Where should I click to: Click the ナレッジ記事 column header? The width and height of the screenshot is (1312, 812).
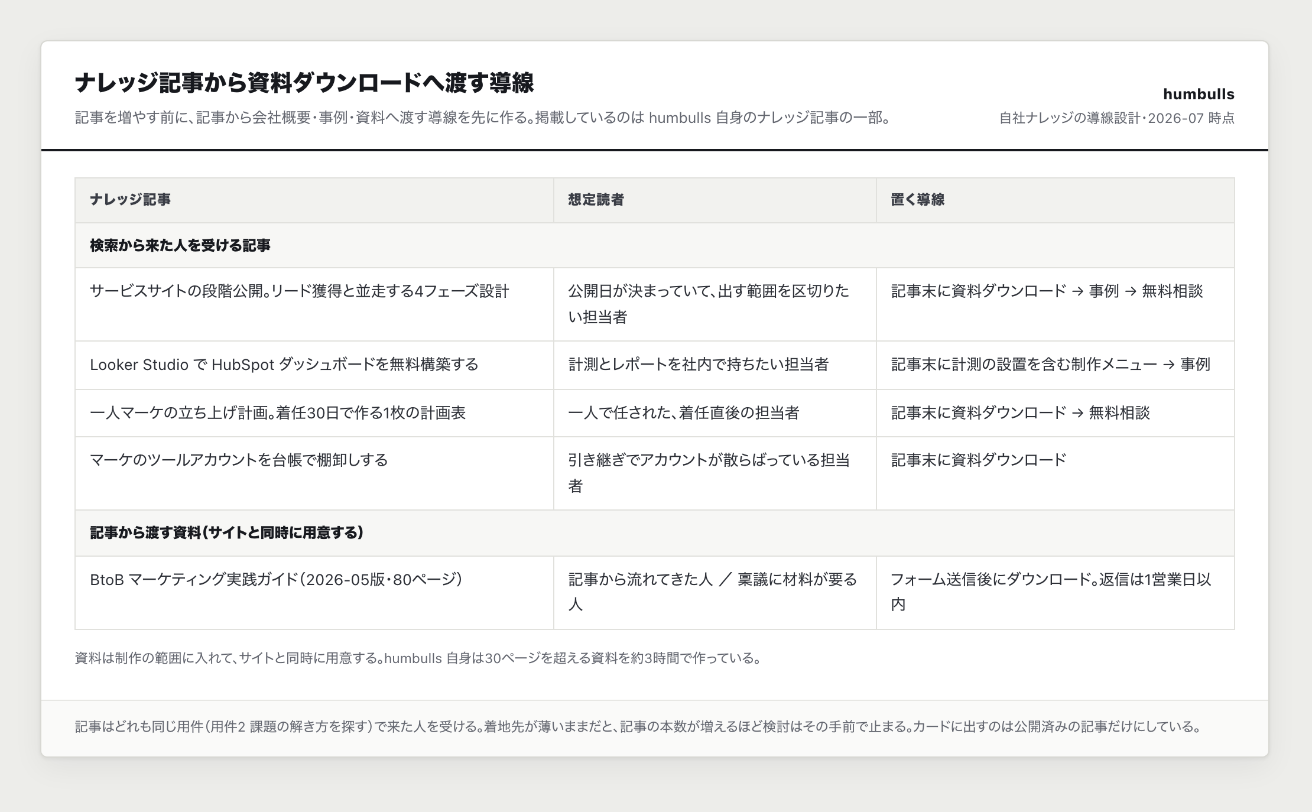tap(314, 200)
